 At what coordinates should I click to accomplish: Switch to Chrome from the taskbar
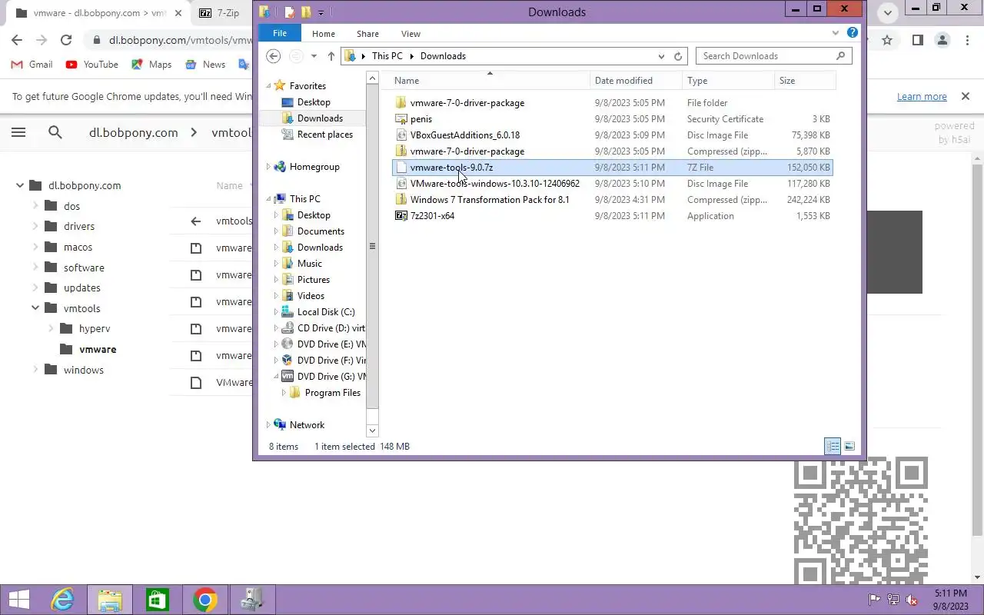click(205, 600)
